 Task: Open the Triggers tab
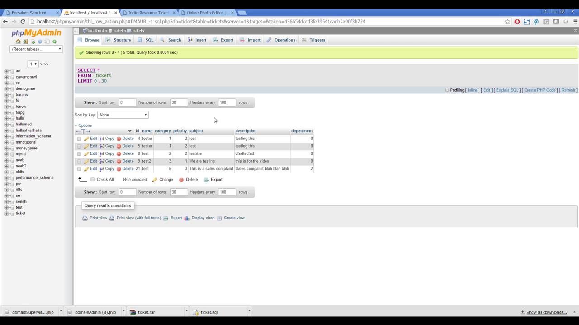pyautogui.click(x=313, y=40)
